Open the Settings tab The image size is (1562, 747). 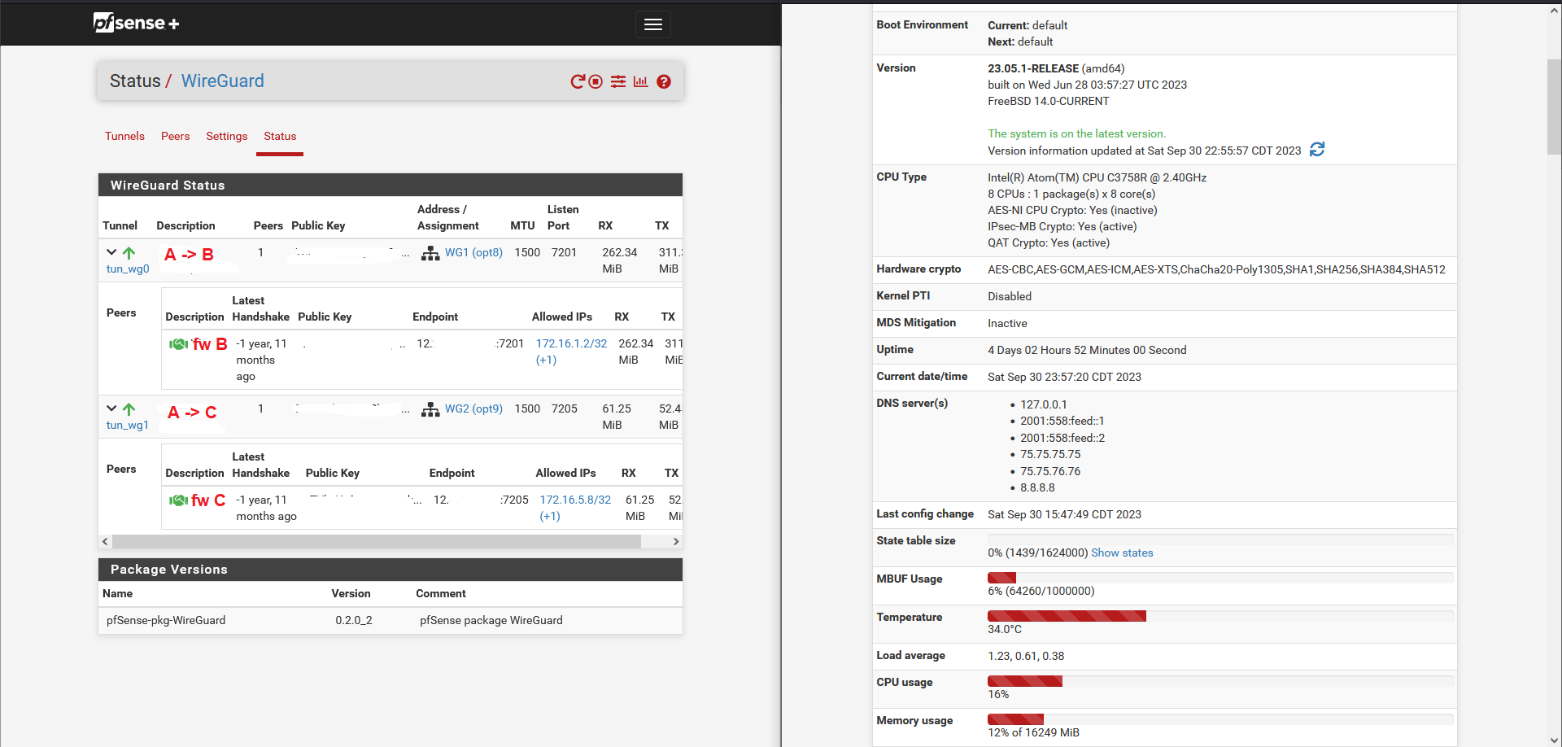226,136
